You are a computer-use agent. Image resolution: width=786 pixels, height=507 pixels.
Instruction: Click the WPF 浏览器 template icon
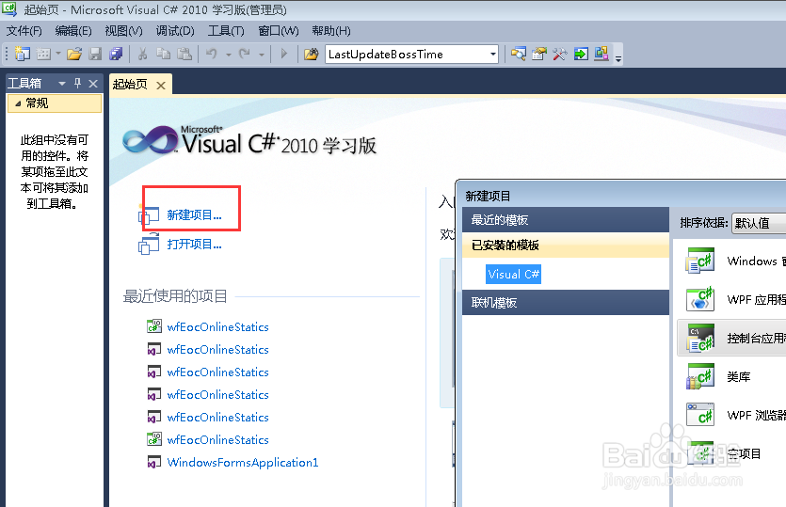700,416
